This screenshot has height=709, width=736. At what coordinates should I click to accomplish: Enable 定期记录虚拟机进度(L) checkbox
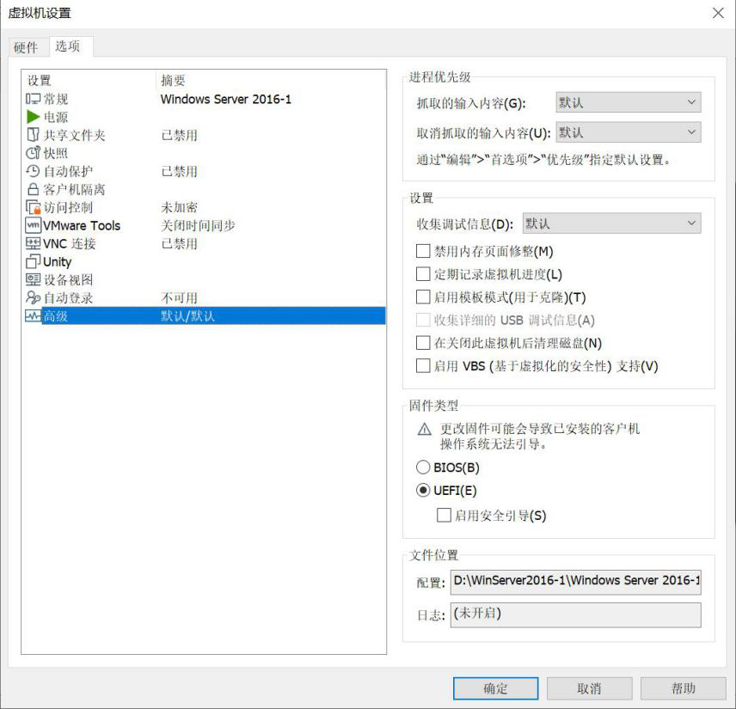(423, 274)
